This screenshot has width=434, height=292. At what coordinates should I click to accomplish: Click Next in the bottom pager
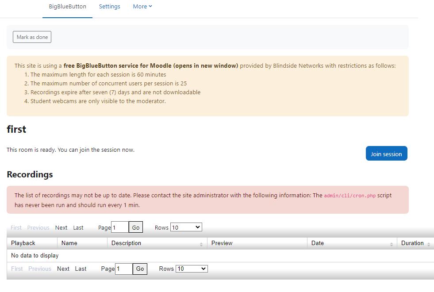coord(63,269)
